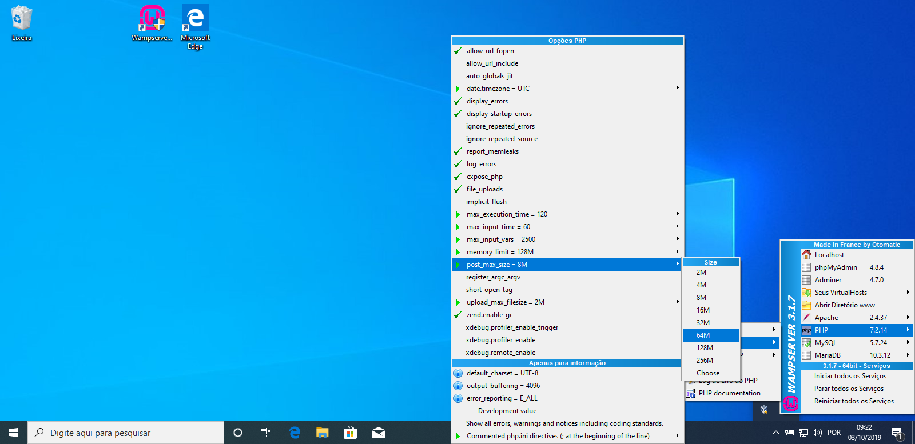Screen dimensions: 915x444
Task: Expand the MySQL 5.7.24 submenu
Action: (x=856, y=343)
